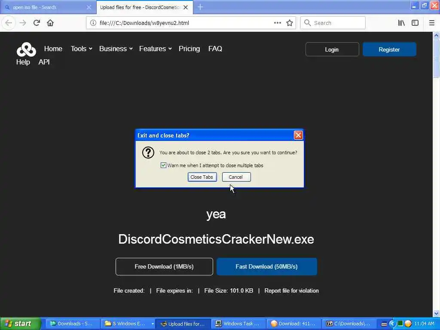Click Cancel in the dialog
Viewport: 440px width, 330px height.
point(236,177)
